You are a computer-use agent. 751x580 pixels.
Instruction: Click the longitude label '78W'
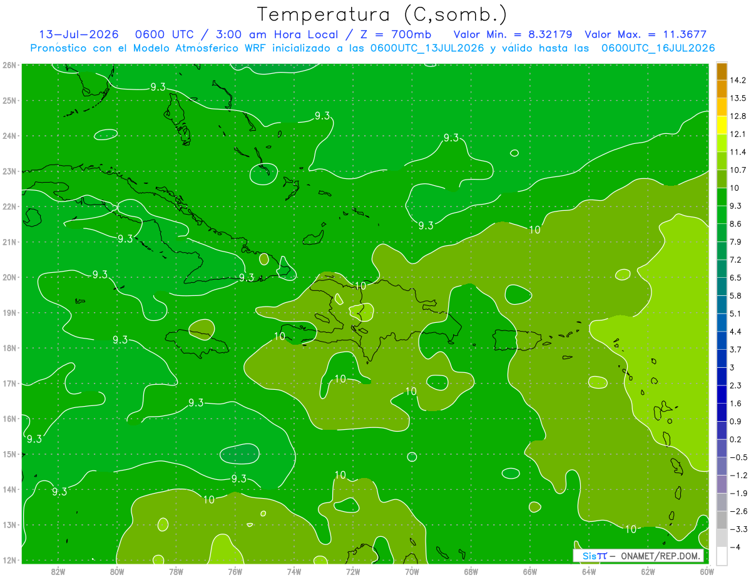pyautogui.click(x=176, y=571)
